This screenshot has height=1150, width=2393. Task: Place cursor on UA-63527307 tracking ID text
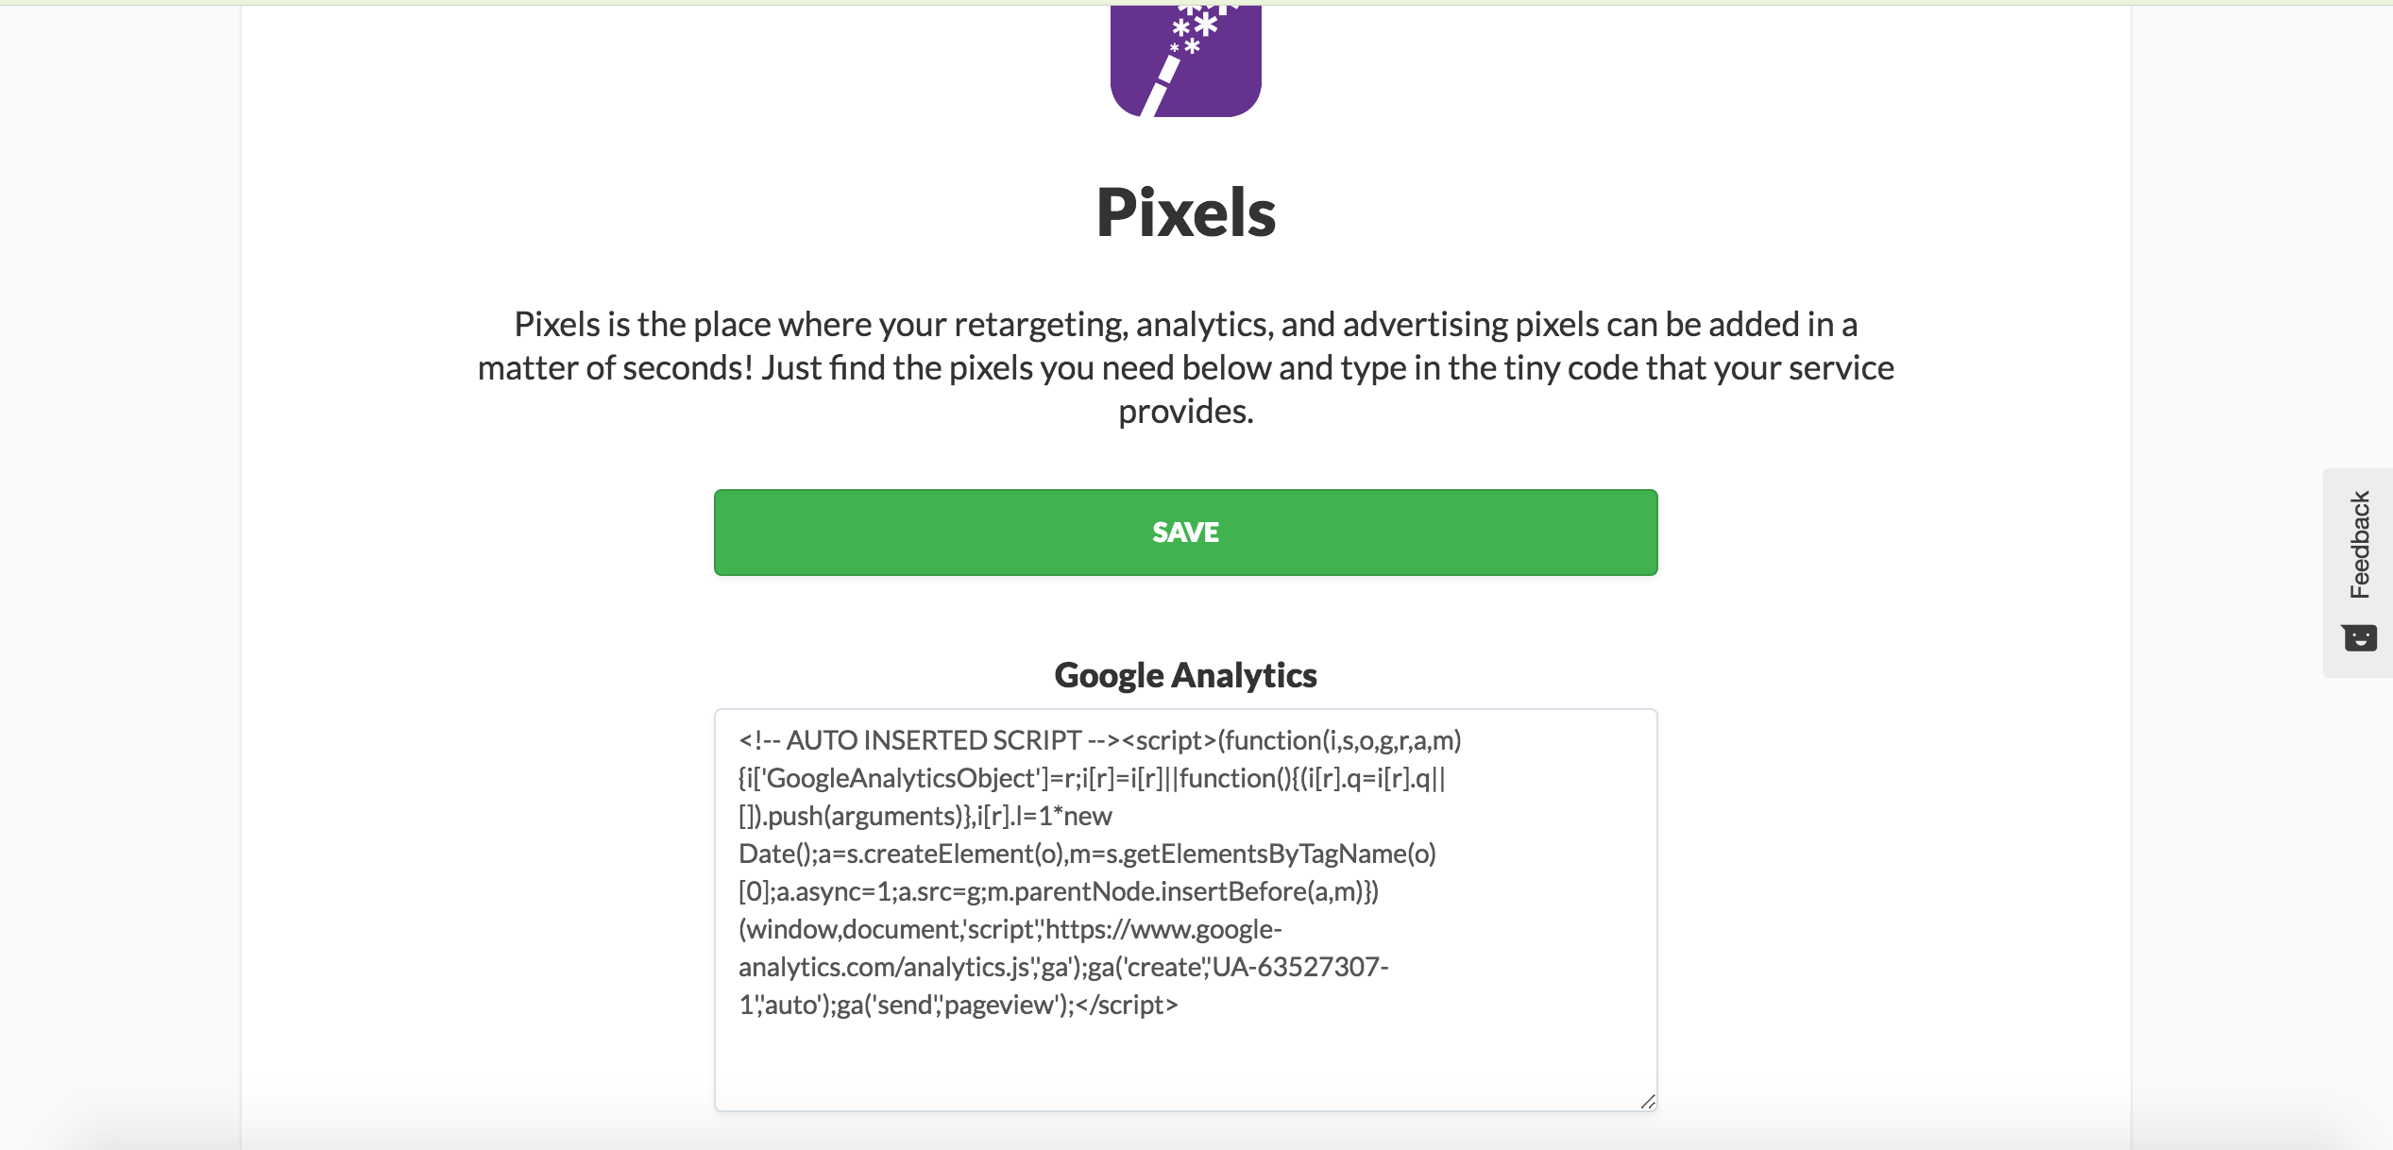coord(1300,967)
